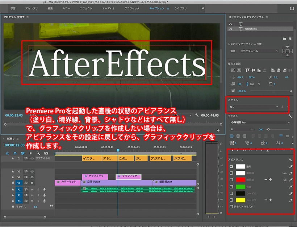Image resolution: width=297 pixels, height=227 pixels.
Task: Right align text paragraph
Action: coord(244,136)
